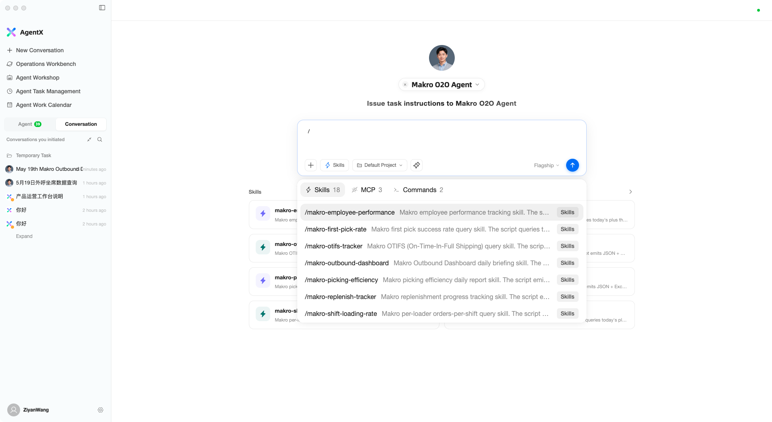
Task: Choose /makro-employee-performance skill
Action: [x=441, y=212]
